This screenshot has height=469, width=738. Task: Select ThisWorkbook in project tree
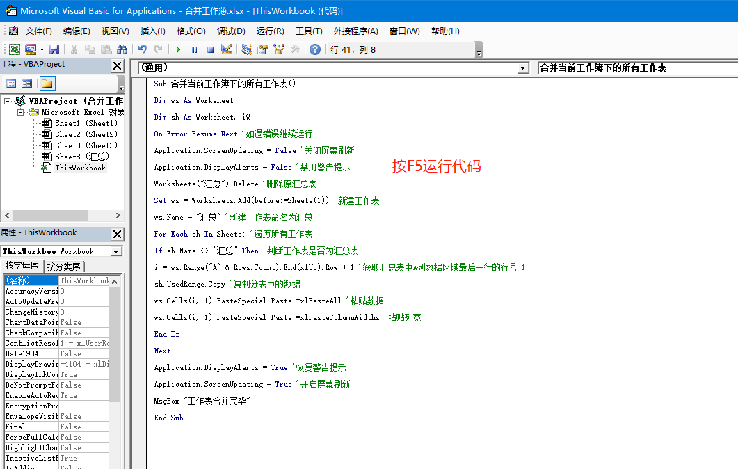pos(80,168)
